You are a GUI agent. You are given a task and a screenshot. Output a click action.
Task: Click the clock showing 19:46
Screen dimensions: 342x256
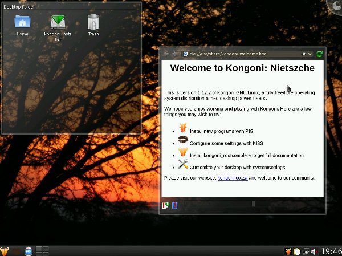coord(331,251)
